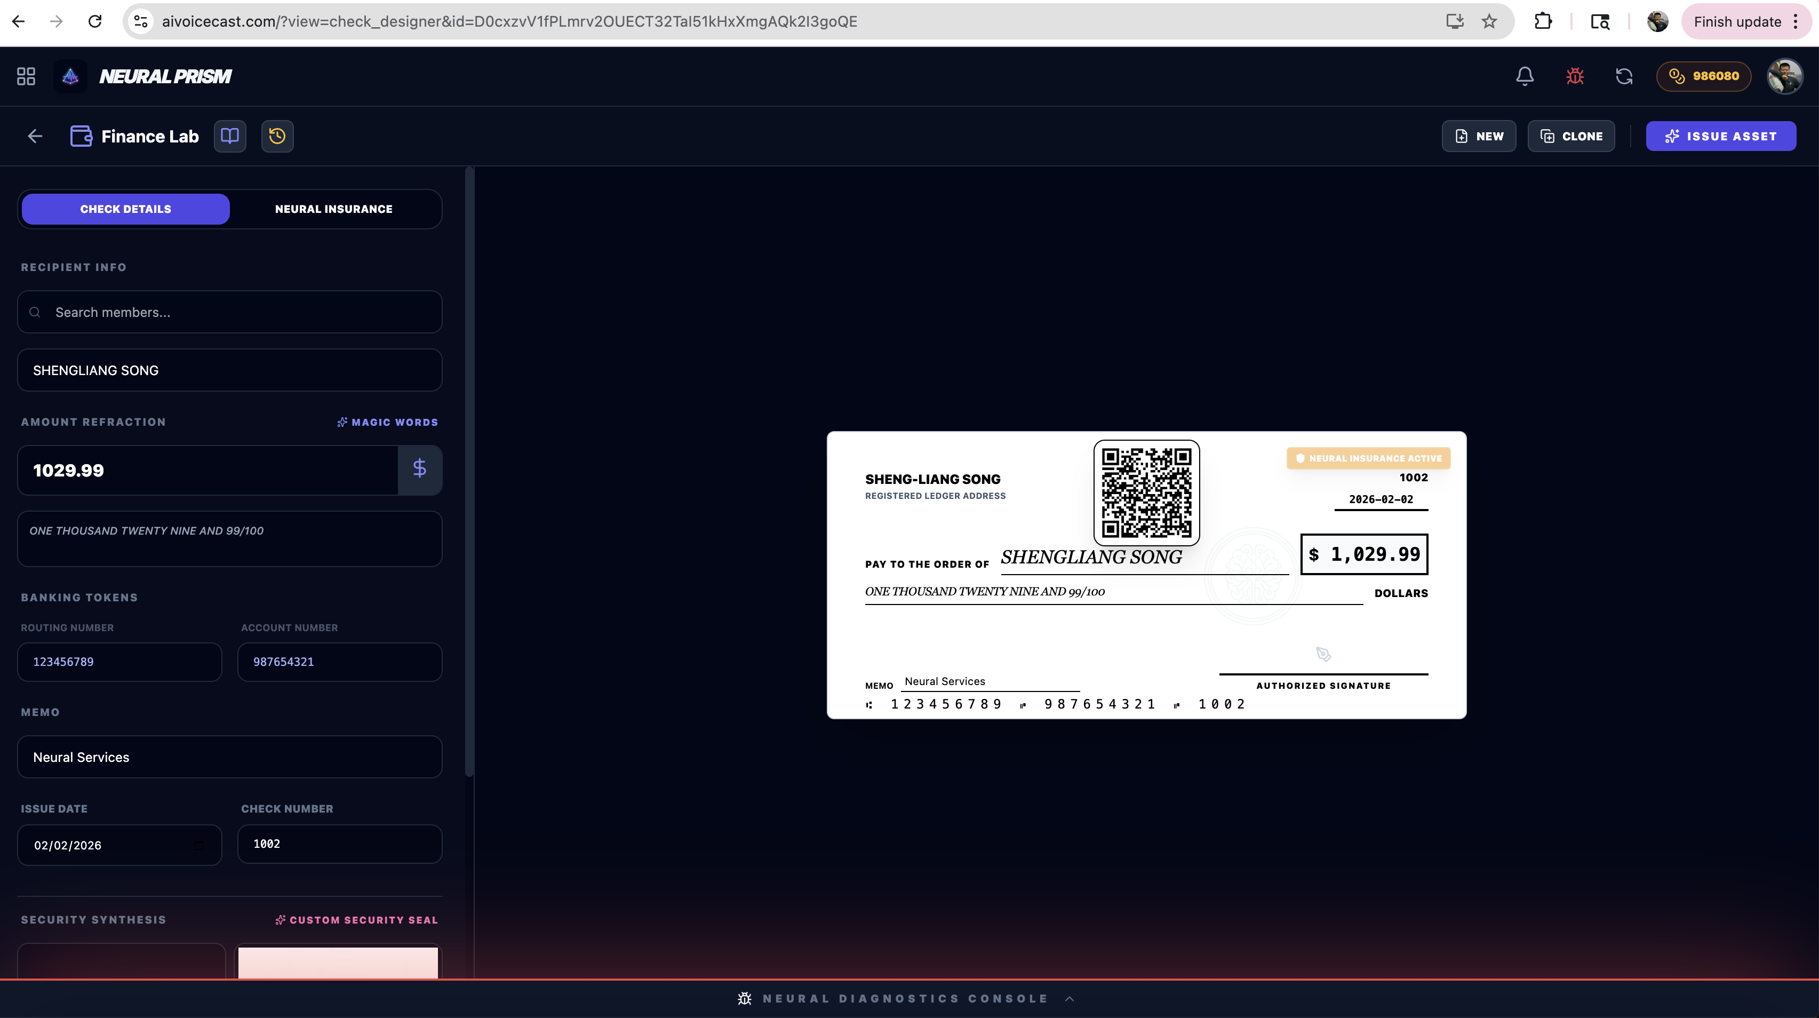
Task: Click the sync refresh icon in header
Action: (x=1624, y=76)
